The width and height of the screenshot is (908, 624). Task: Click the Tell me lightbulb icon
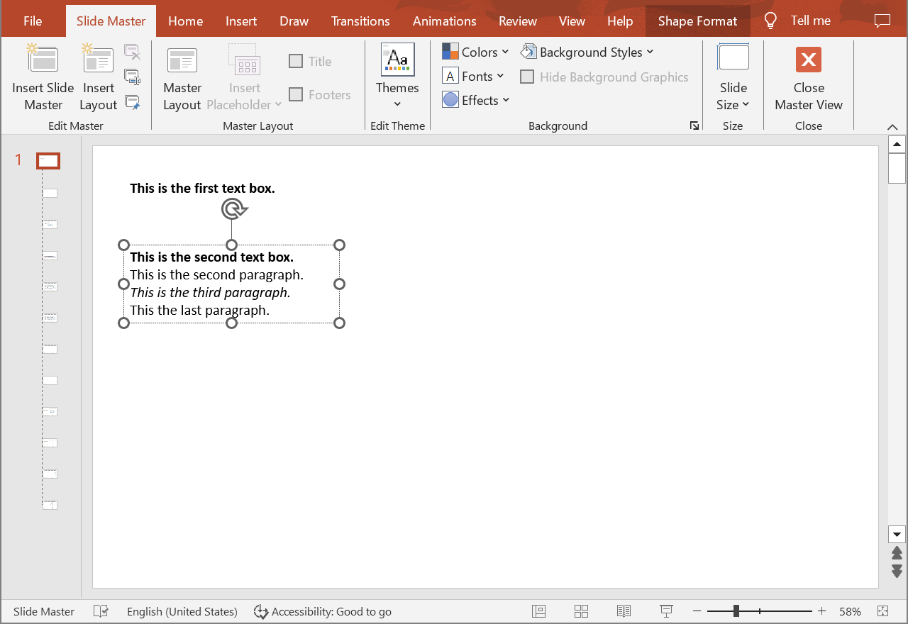[771, 21]
